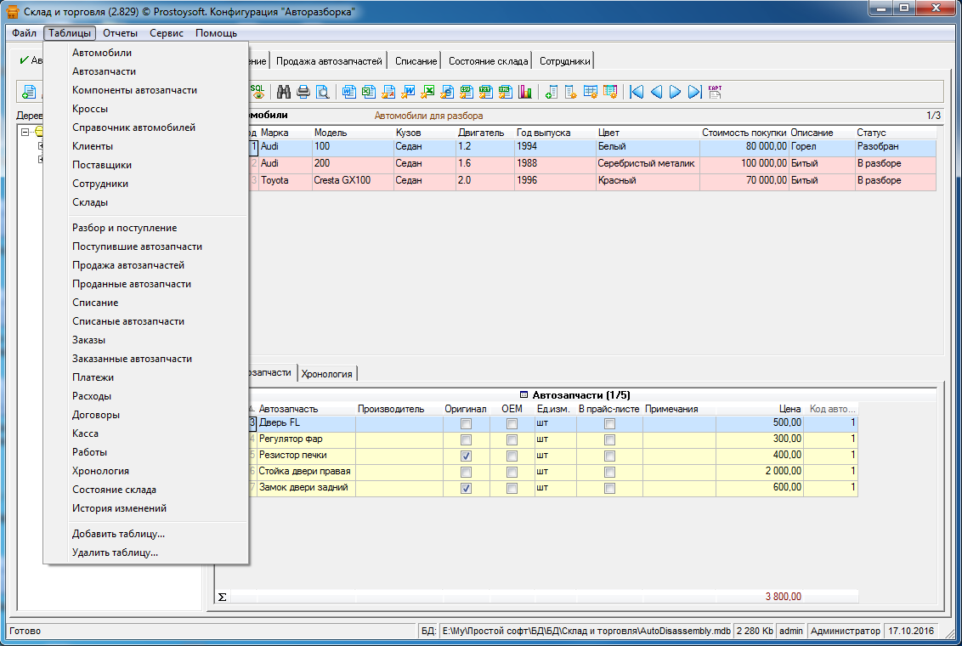
Task: Click the binoculars search icon in toolbar
Action: tap(284, 92)
